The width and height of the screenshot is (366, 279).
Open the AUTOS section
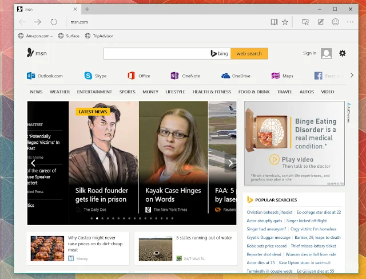(x=307, y=92)
